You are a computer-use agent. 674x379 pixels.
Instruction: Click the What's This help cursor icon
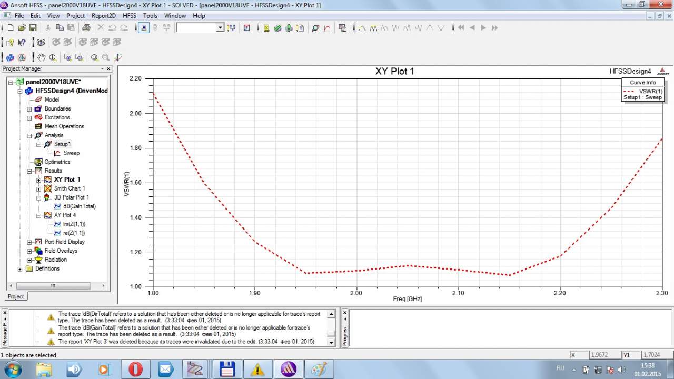22,43
